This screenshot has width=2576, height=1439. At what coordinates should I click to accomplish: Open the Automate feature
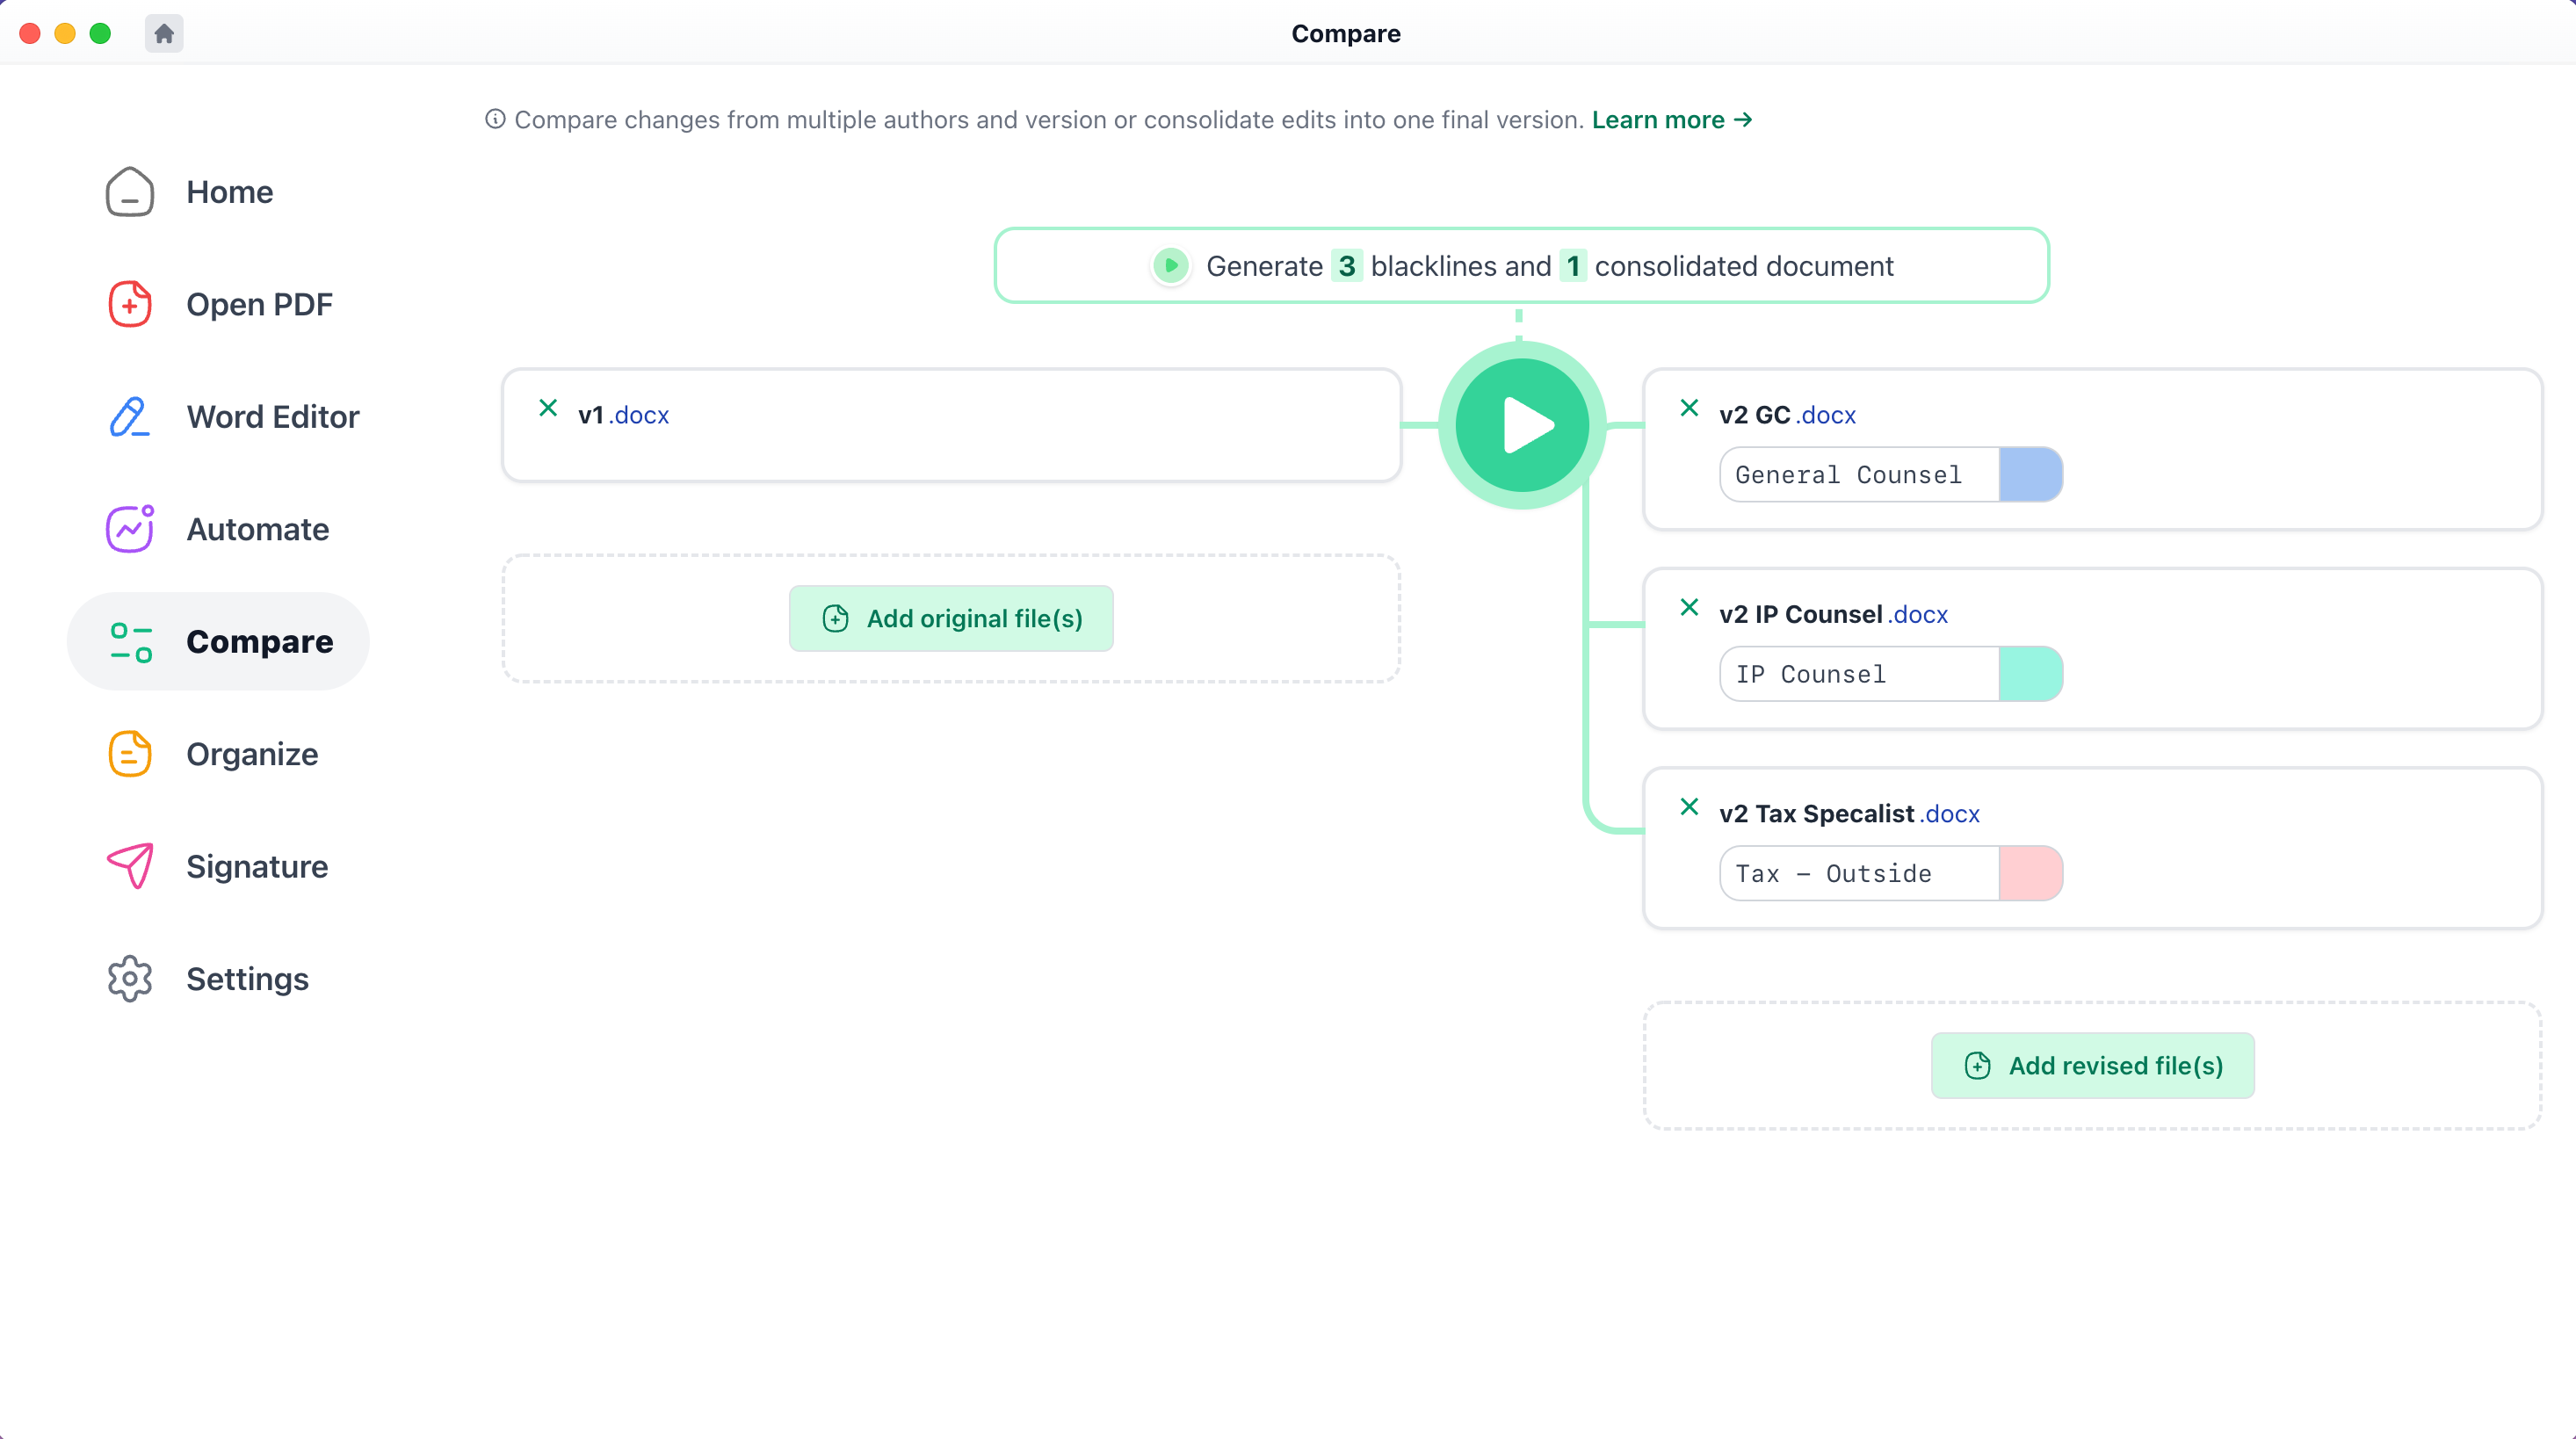(x=258, y=529)
